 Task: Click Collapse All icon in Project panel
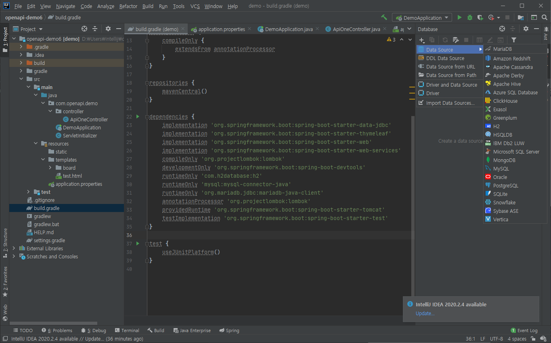tap(95, 29)
